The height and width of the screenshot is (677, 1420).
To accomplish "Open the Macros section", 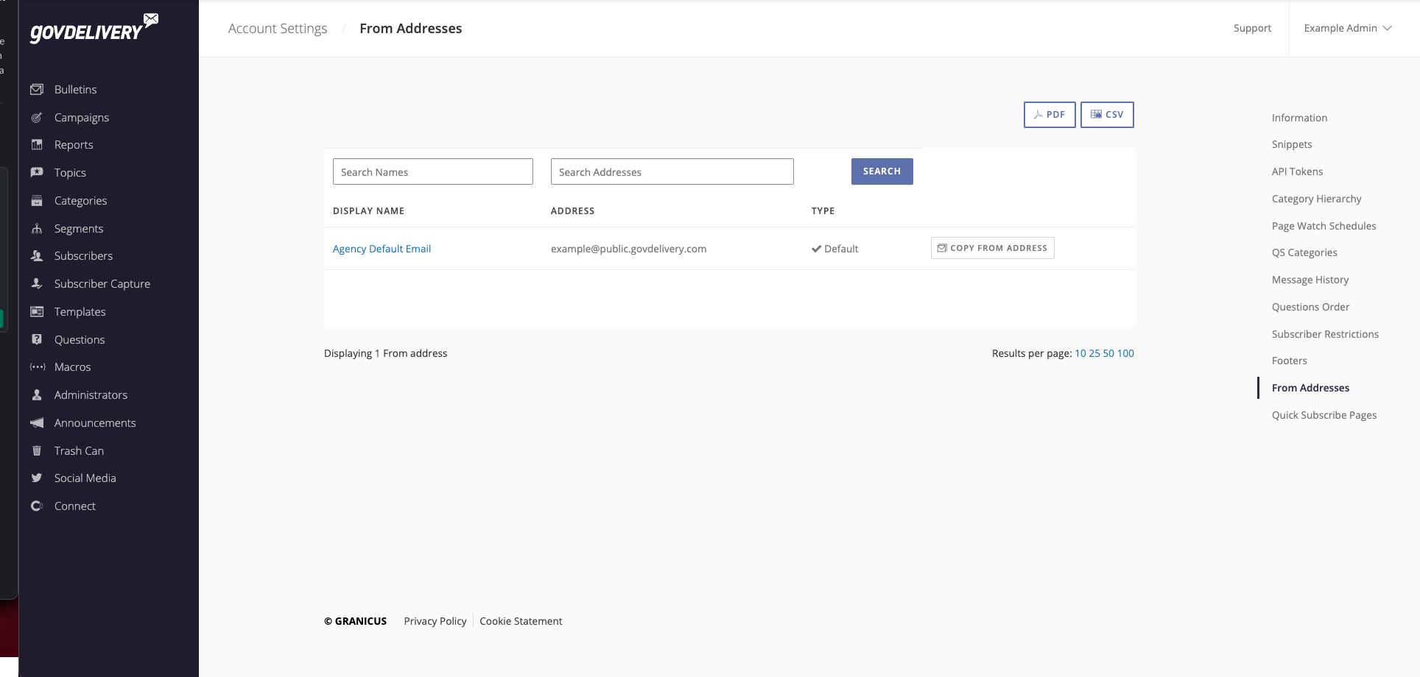I will click(73, 366).
